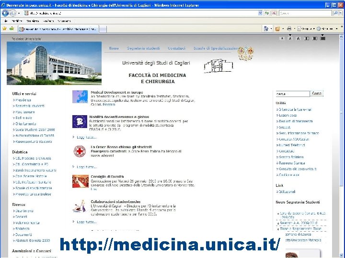Screen dimensions: 345x258
Task: Click the Home navigation link
Action: click(x=114, y=48)
